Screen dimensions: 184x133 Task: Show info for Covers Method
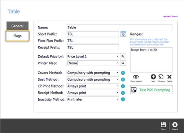point(123,73)
